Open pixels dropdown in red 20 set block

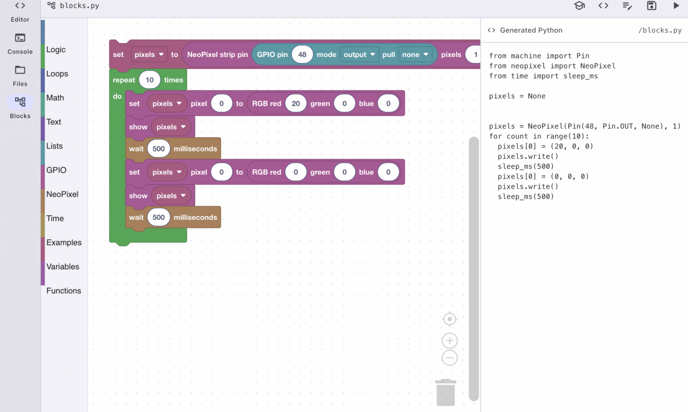pos(167,103)
